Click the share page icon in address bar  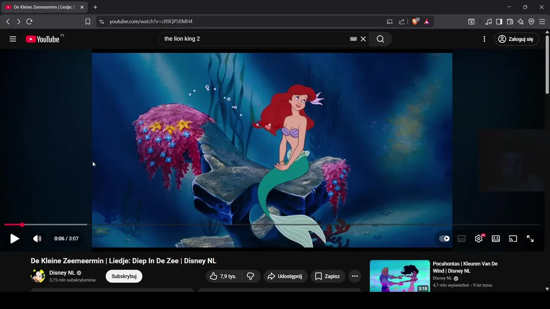[x=401, y=21]
